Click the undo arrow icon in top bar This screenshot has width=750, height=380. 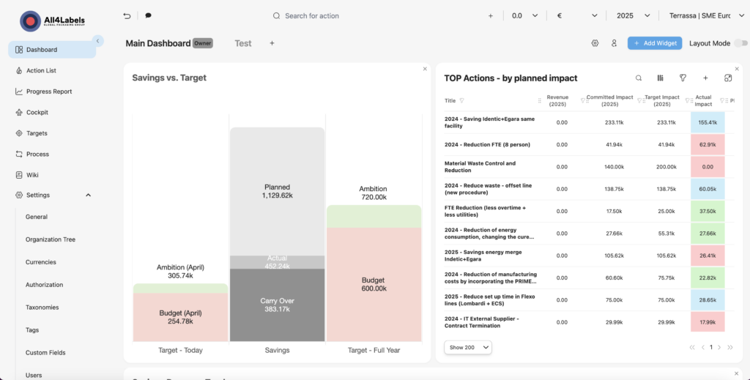(x=127, y=15)
